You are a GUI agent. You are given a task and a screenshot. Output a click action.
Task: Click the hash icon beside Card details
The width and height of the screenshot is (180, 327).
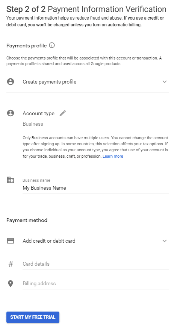pos(11,264)
